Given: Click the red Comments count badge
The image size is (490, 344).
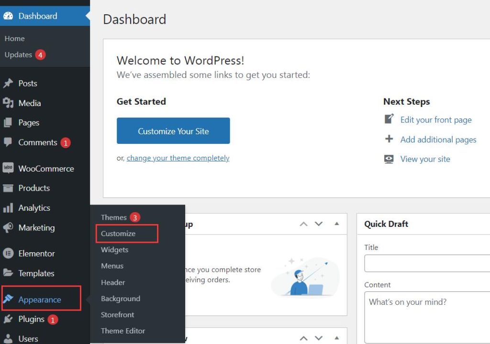Looking at the screenshot, I should pyautogui.click(x=66, y=143).
